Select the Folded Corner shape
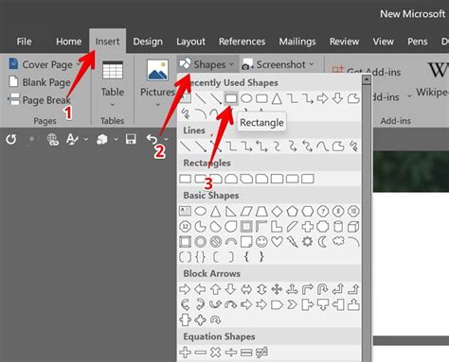This screenshot has height=362, width=449. 246,242
